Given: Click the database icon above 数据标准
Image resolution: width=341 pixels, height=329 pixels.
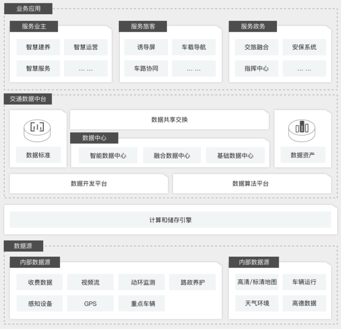Looking at the screenshot, I should (x=37, y=130).
